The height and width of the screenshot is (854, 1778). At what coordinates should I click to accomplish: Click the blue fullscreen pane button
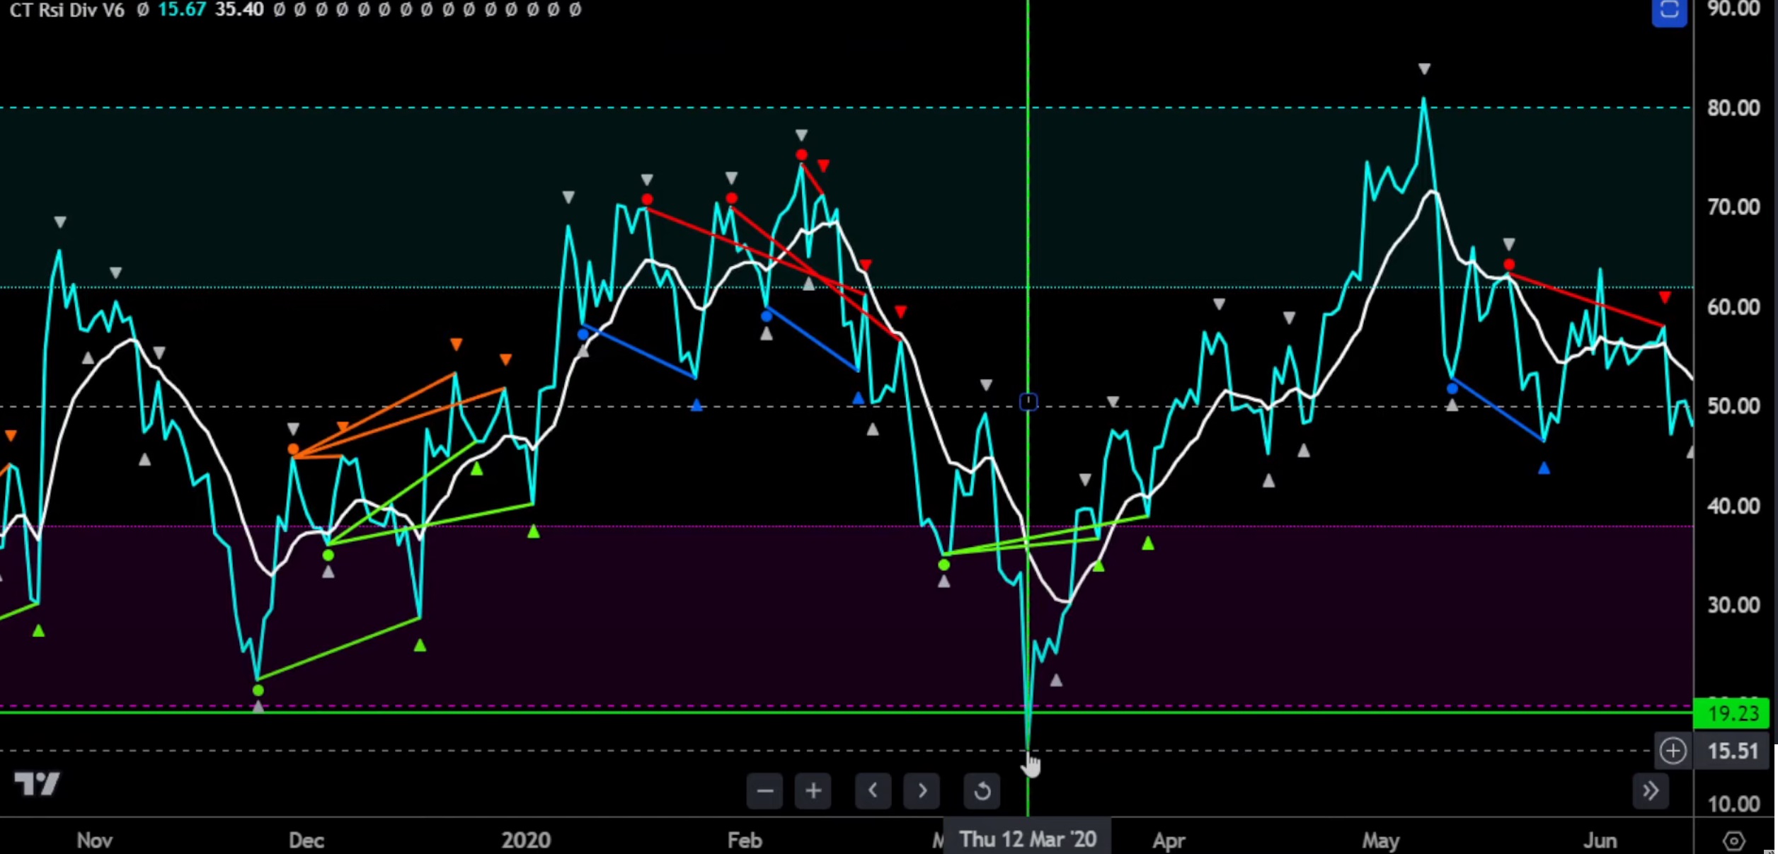[x=1669, y=11]
